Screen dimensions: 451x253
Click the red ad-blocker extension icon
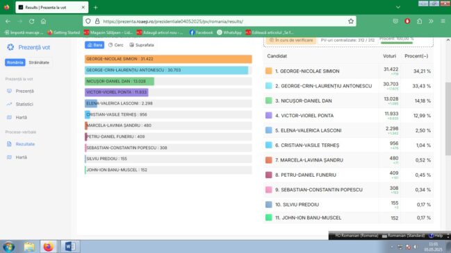pyautogui.click(x=407, y=21)
